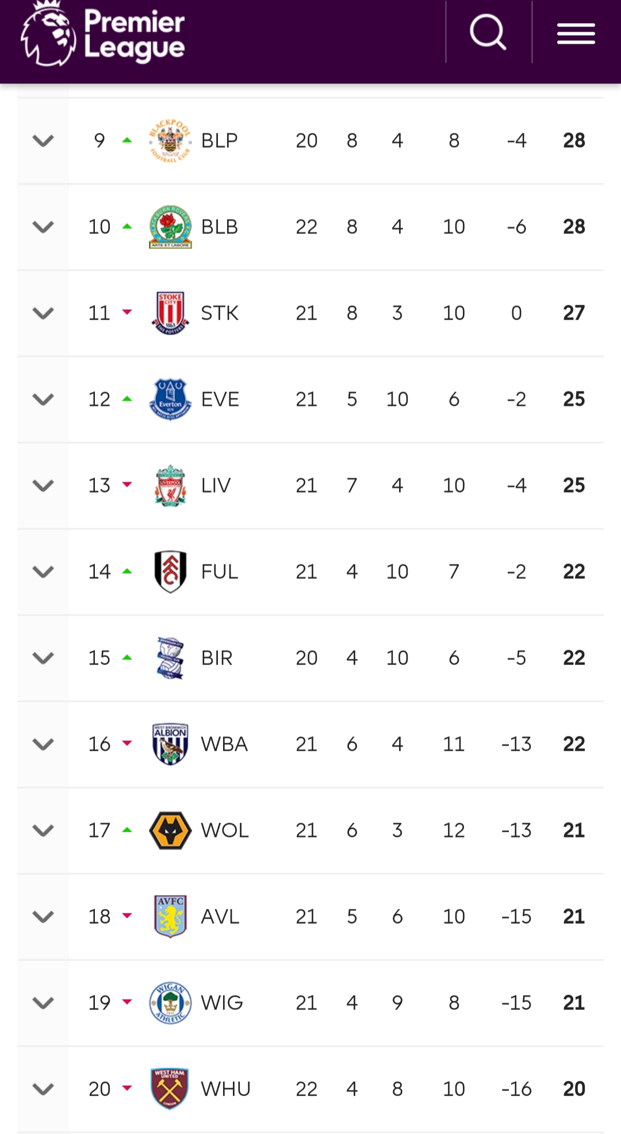Click the Everton club crest
Image resolution: width=621 pixels, height=1134 pixels.
(170, 399)
